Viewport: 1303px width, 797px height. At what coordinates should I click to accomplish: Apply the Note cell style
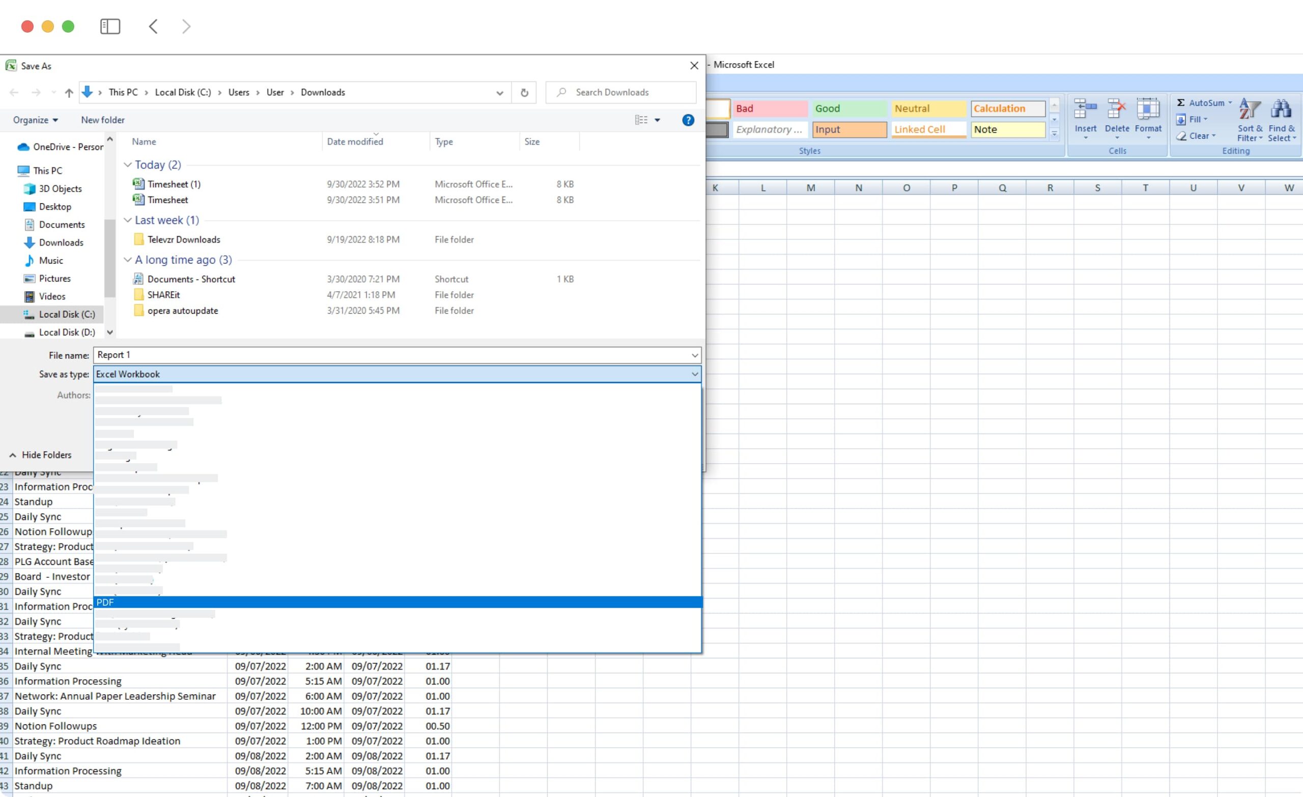click(x=1008, y=130)
